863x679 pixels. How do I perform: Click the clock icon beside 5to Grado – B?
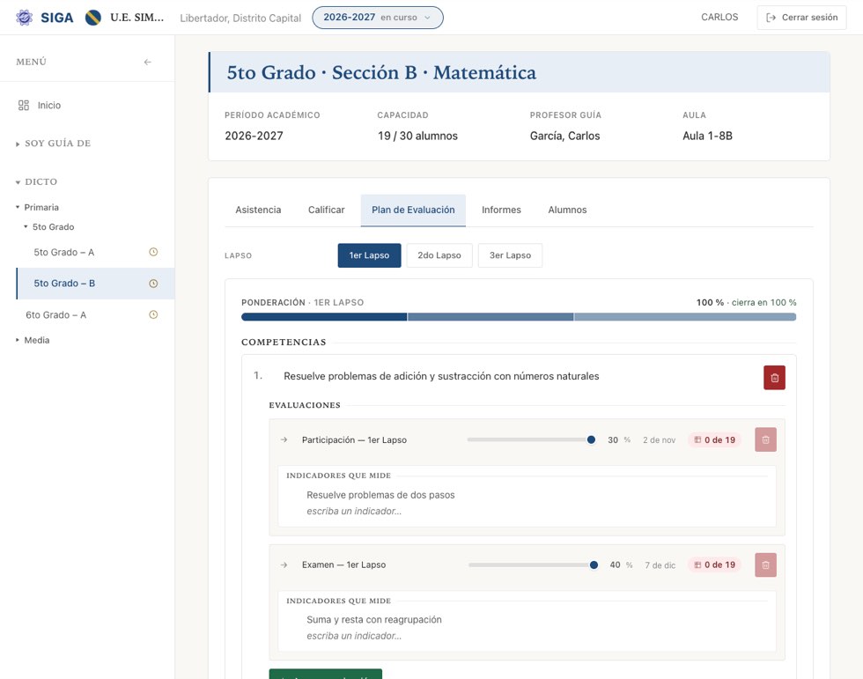(x=153, y=284)
